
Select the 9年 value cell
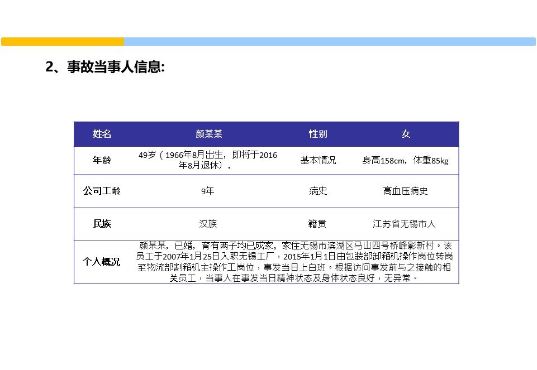(207, 191)
